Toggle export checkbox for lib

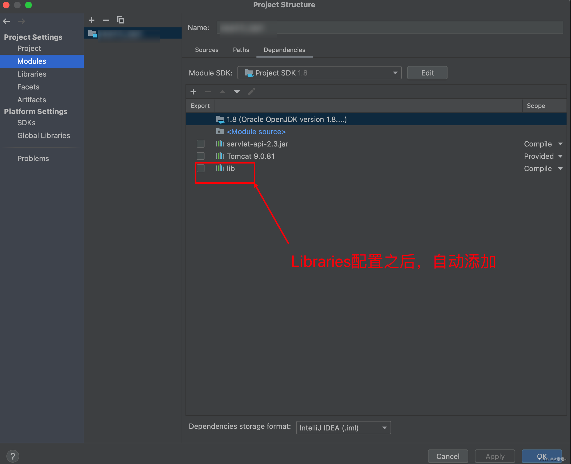(201, 168)
